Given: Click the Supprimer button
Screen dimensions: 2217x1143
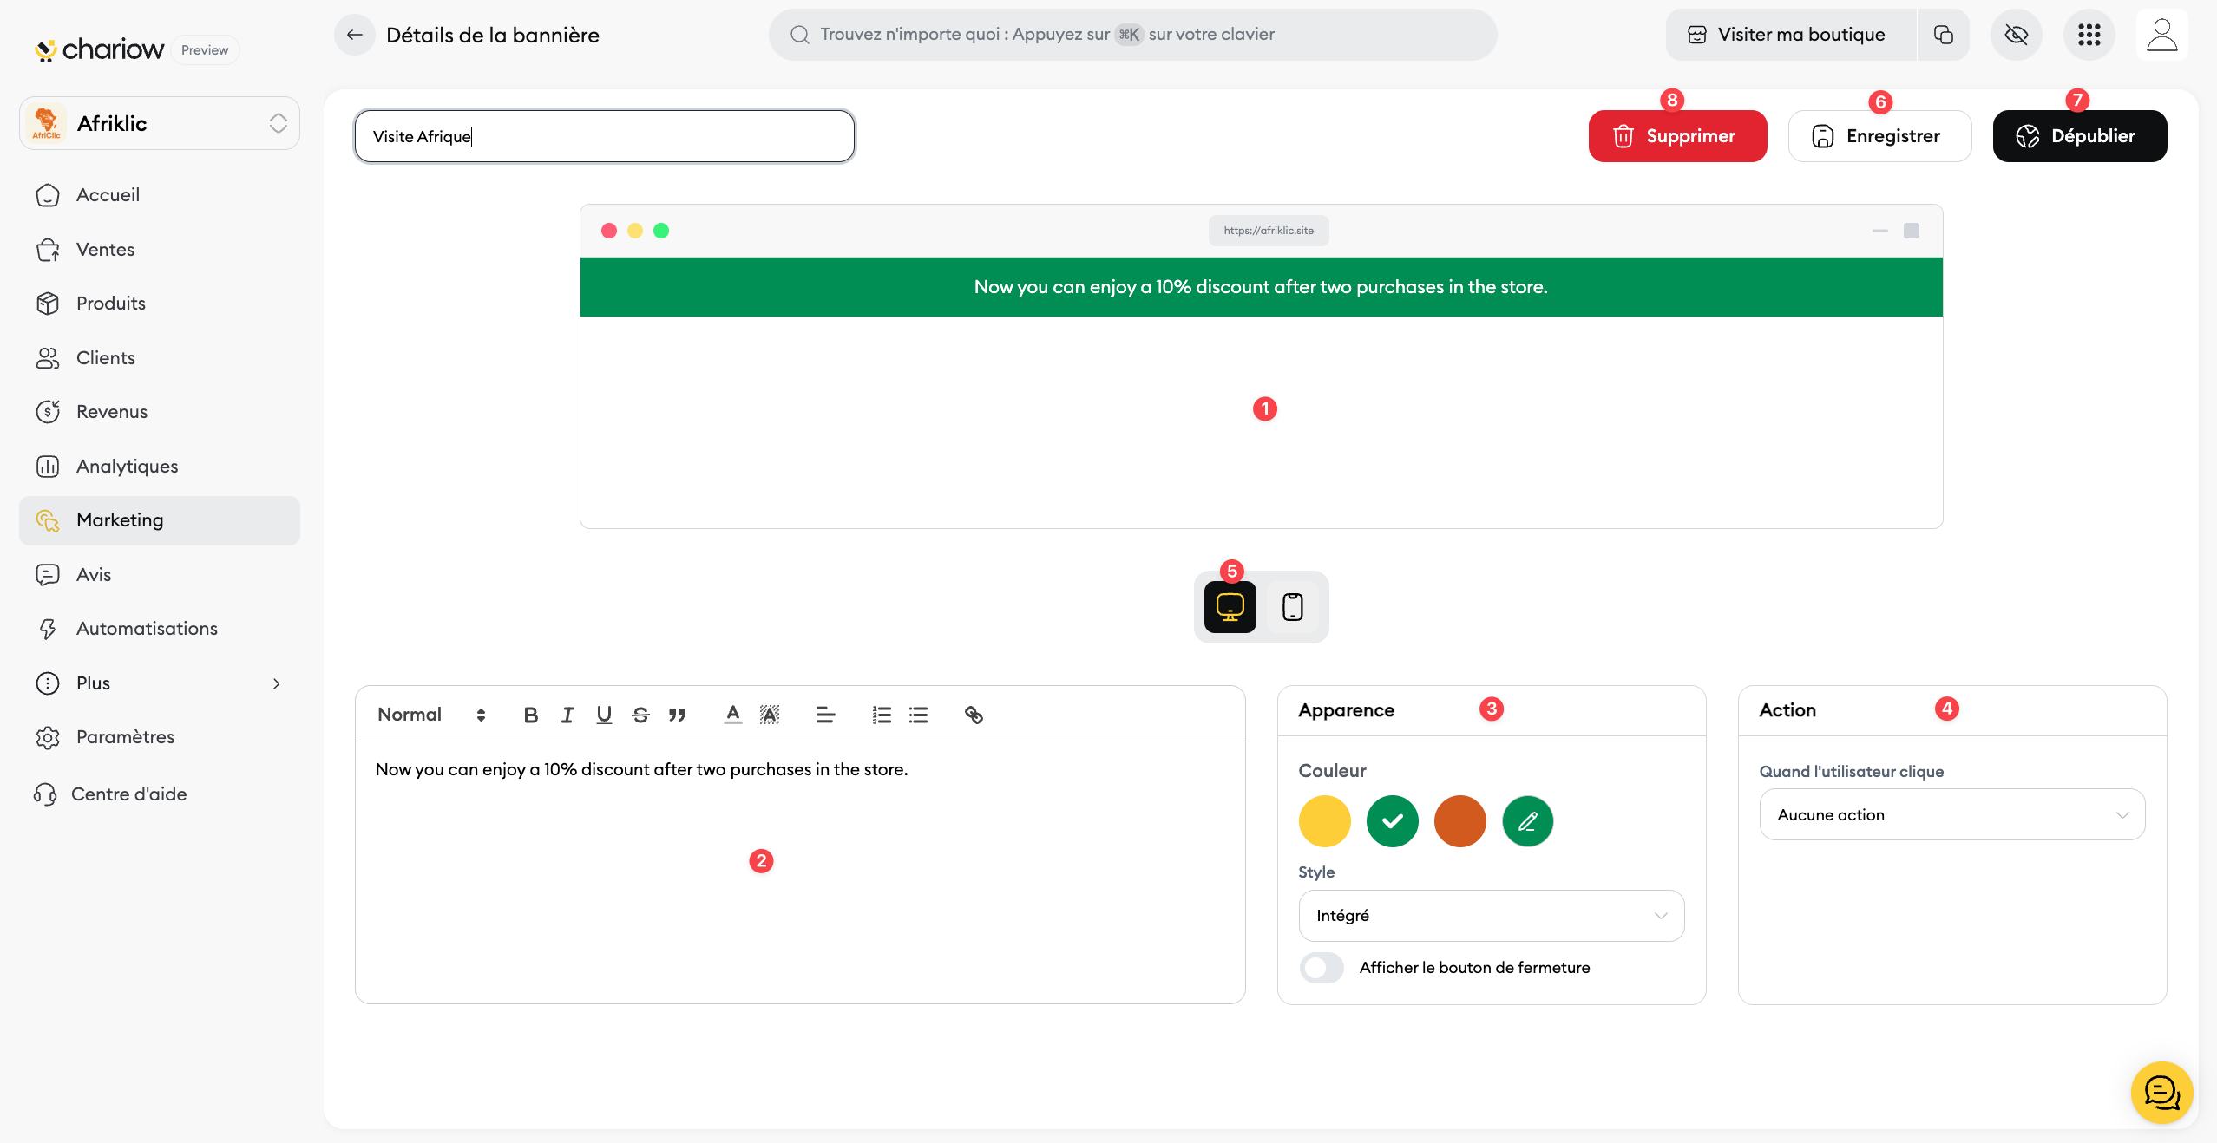Looking at the screenshot, I should point(1676,136).
